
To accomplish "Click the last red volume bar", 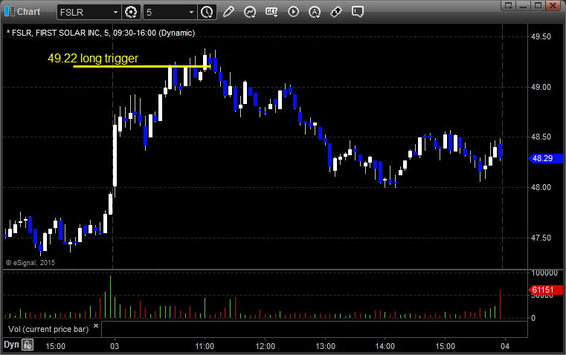I will [501, 304].
